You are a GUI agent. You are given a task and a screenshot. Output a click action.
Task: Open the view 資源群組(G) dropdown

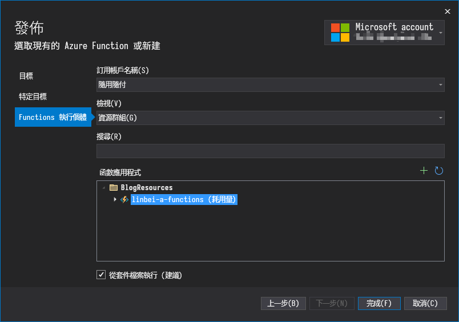(x=270, y=118)
